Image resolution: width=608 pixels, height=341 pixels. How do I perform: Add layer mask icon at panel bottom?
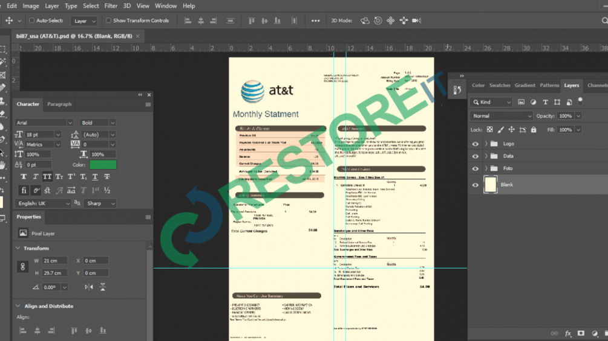(x=581, y=334)
